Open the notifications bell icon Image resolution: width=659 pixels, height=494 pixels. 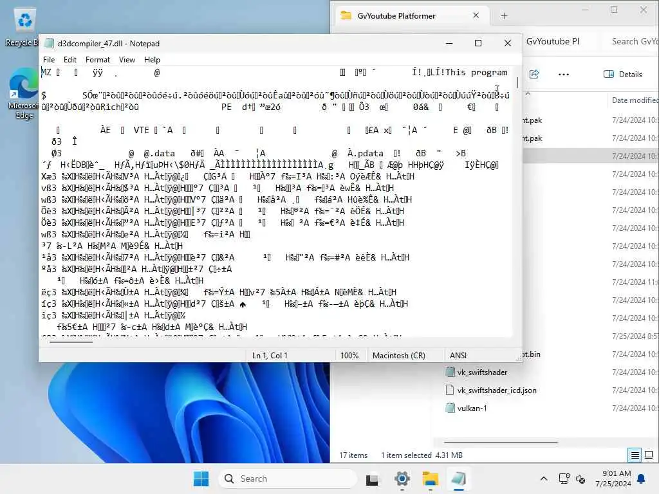(x=642, y=479)
